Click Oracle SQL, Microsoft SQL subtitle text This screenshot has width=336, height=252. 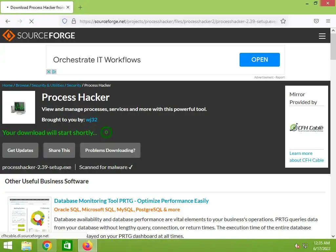pos(117,210)
